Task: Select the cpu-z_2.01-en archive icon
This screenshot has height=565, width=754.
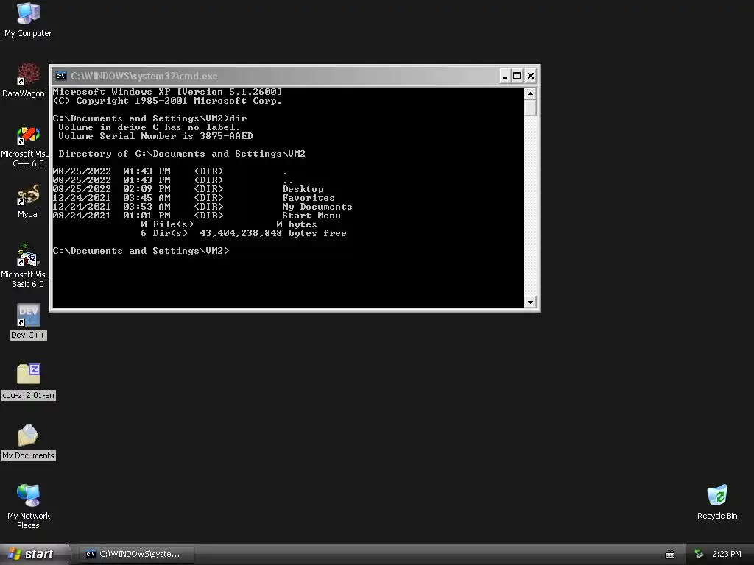Action: [x=29, y=382]
